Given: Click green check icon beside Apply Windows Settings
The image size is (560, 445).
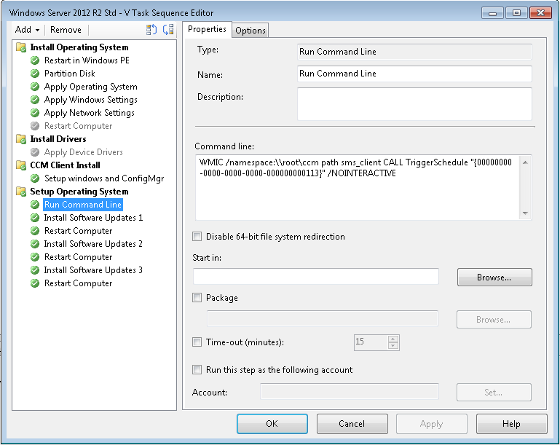Looking at the screenshot, I should pos(35,100).
